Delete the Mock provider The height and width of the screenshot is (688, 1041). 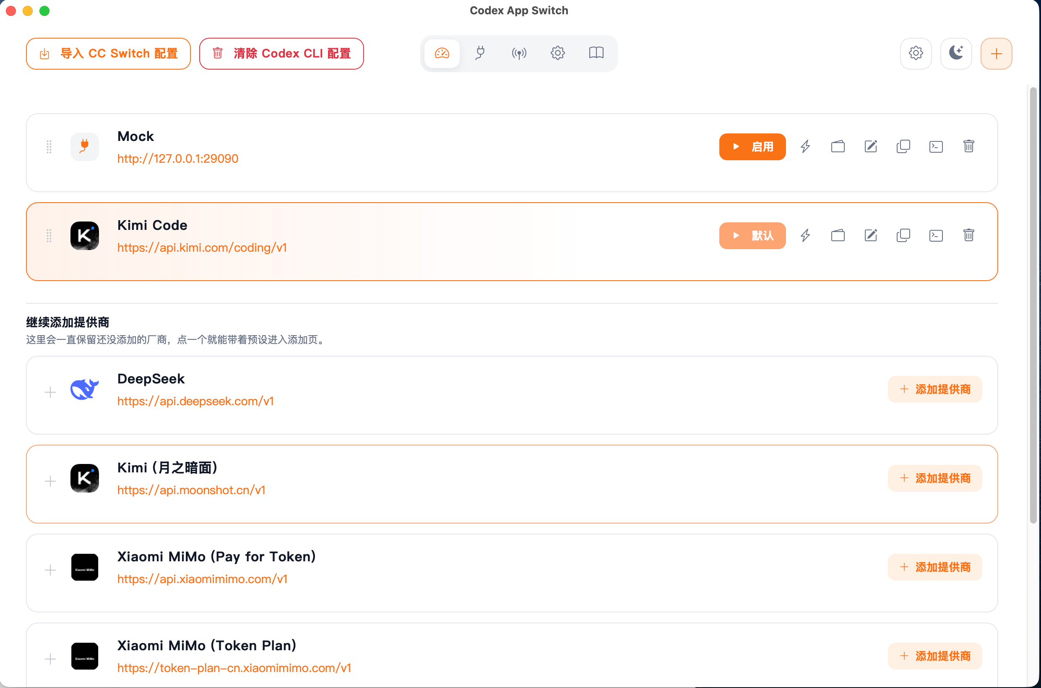pos(968,146)
